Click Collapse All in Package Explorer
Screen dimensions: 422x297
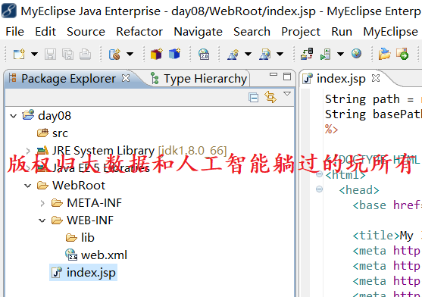(254, 98)
